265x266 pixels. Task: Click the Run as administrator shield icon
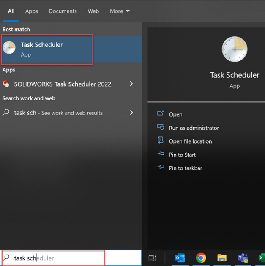click(161, 127)
